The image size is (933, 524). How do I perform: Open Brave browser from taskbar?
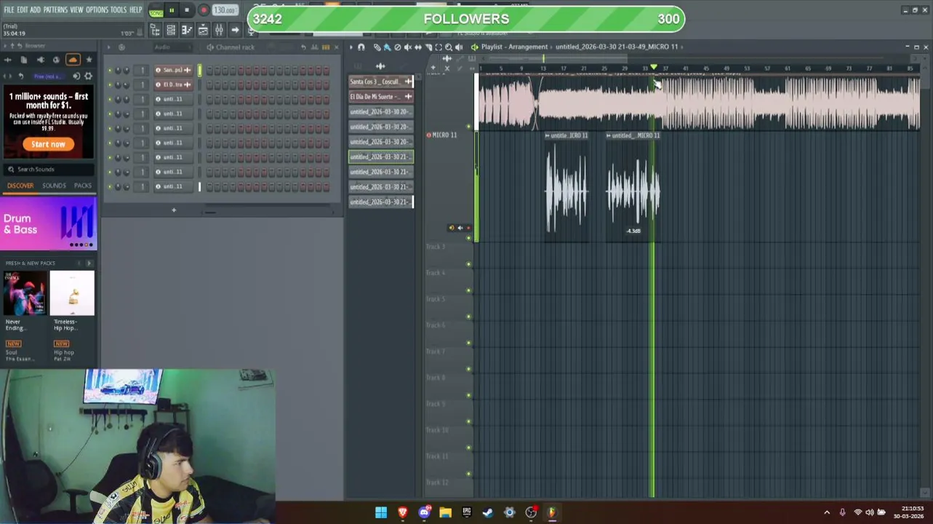click(403, 512)
